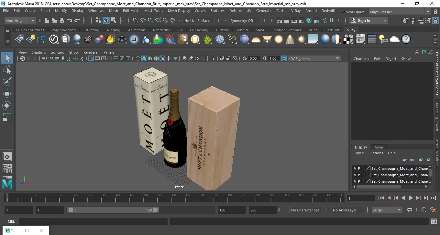Choose the Select tool arrow in toolbox

[7, 58]
